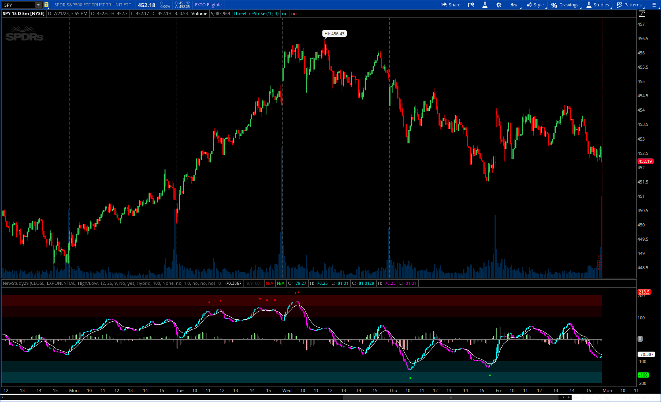Click the -70.387 value marker on axis
This screenshot has width=661, height=402.
646,354
